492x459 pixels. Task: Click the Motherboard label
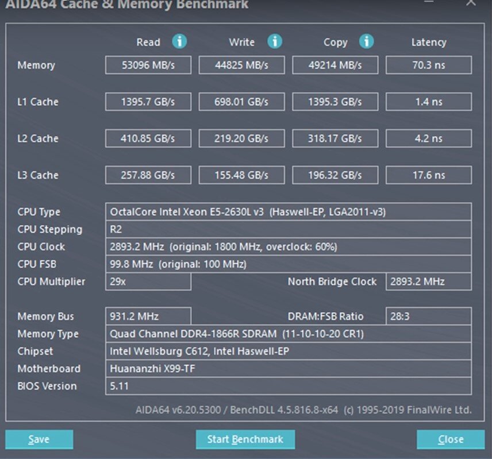point(49,368)
